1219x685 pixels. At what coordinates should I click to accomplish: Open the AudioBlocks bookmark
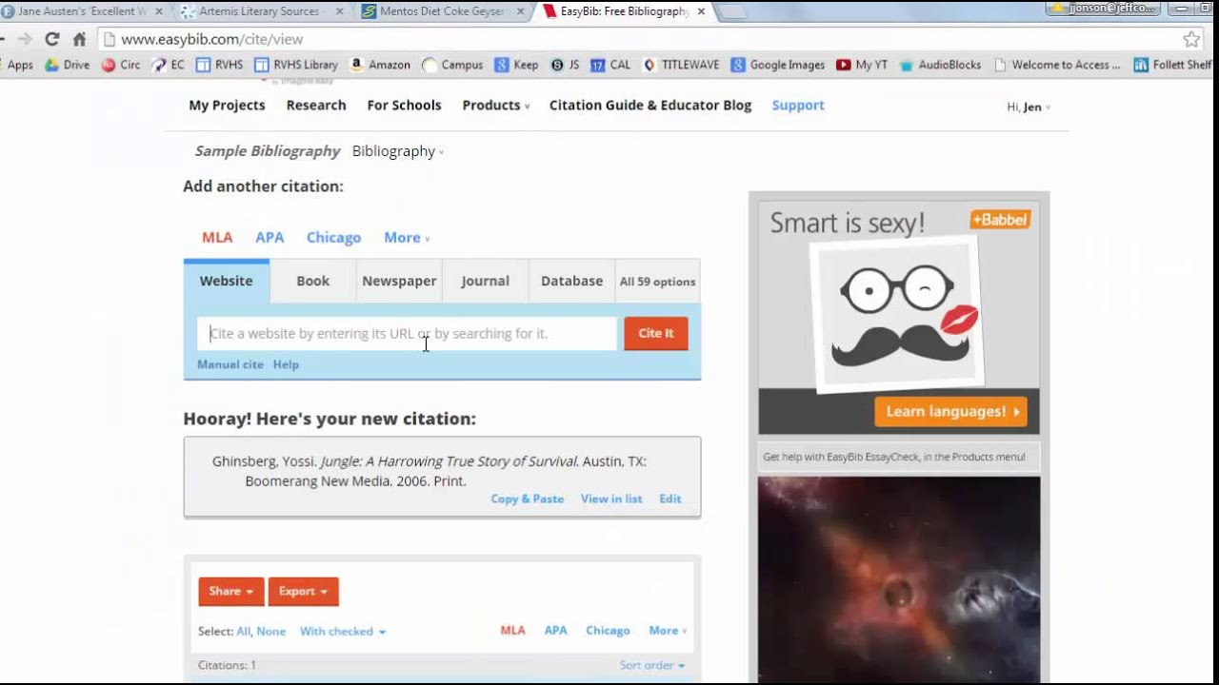[940, 65]
